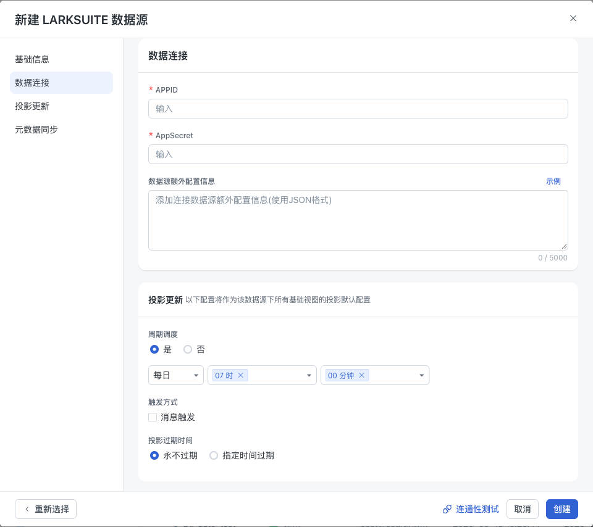Open the minute selection dropdown arrow
Screen dimensions: 593x527
(422, 376)
